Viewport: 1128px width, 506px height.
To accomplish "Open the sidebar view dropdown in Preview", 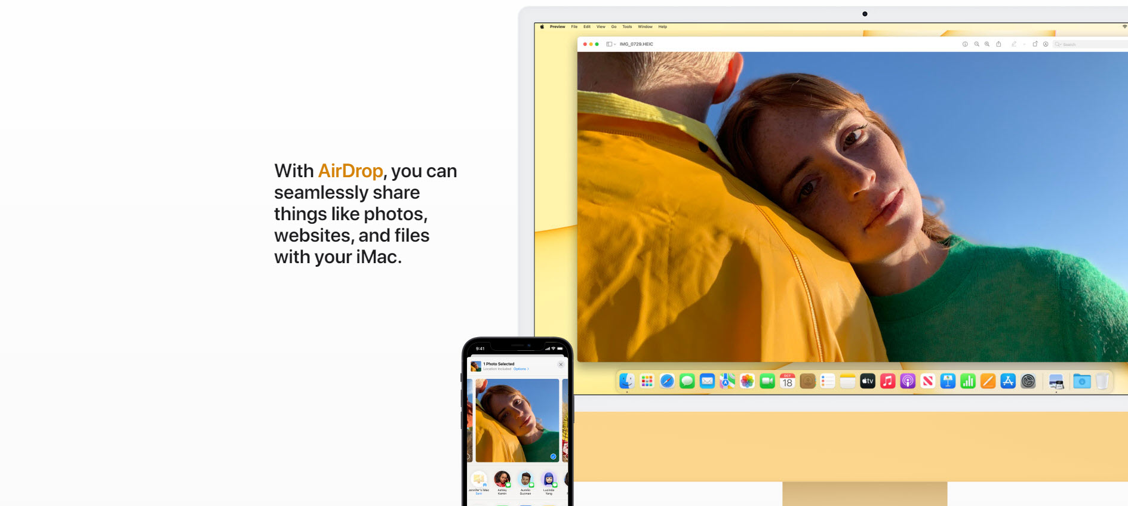I will 611,44.
